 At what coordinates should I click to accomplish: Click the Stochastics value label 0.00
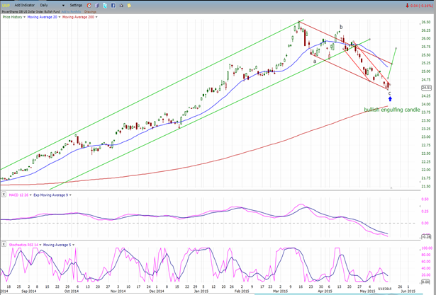point(425,282)
